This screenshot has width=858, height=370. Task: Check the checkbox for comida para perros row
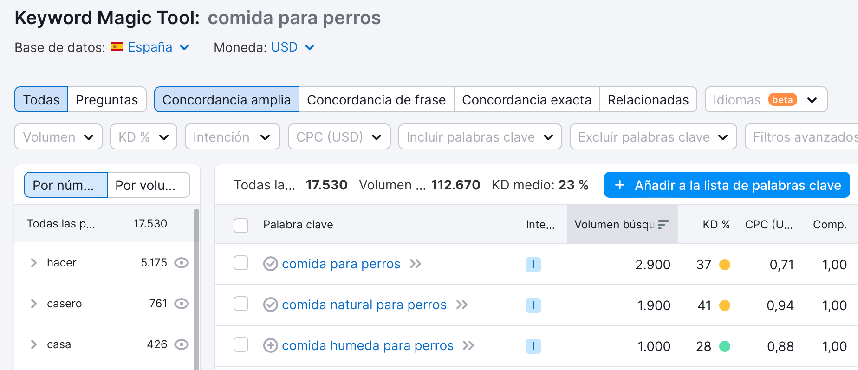[241, 263]
